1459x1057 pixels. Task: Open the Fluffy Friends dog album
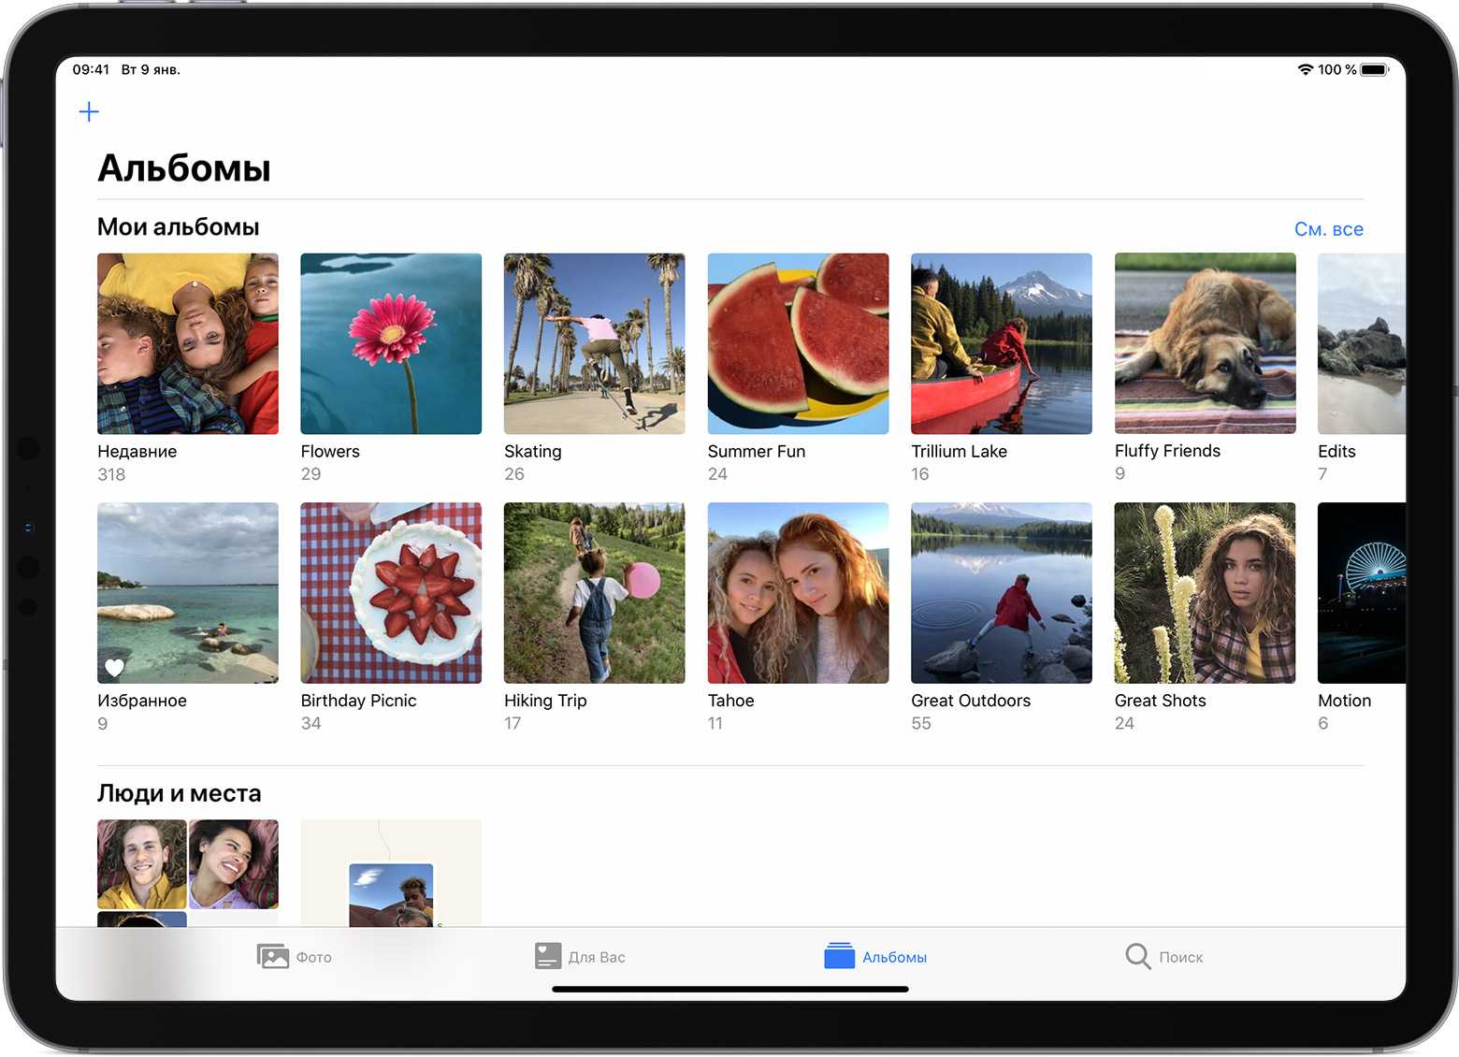point(1205,343)
